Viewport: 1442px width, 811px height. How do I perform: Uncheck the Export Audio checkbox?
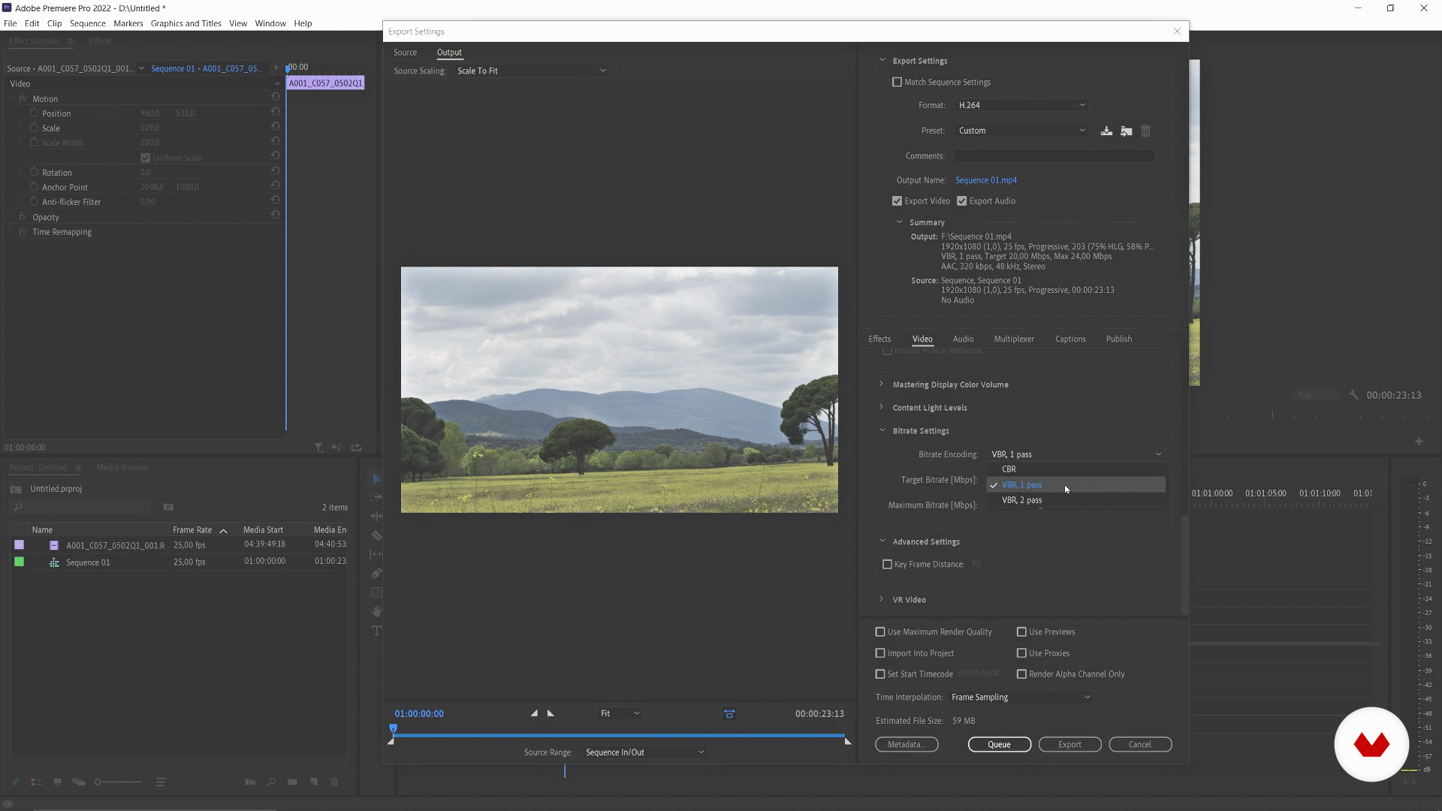(x=961, y=201)
